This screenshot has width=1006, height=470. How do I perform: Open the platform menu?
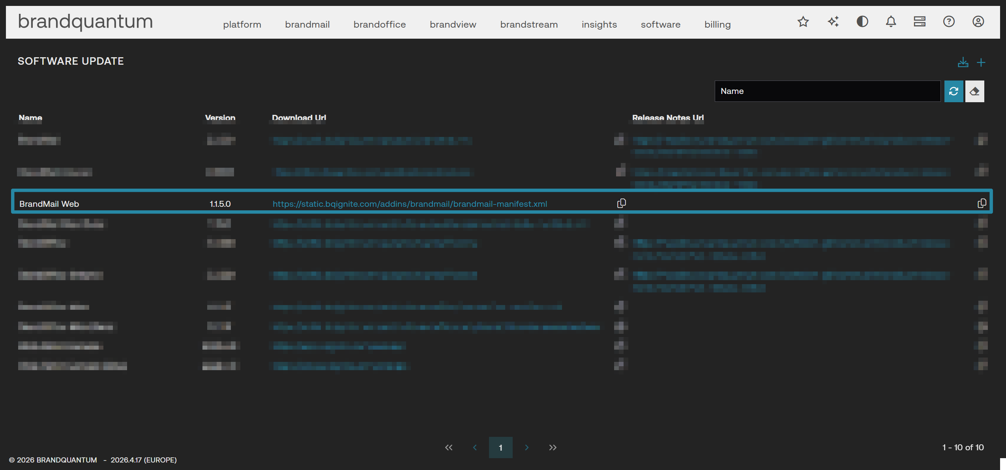(242, 24)
